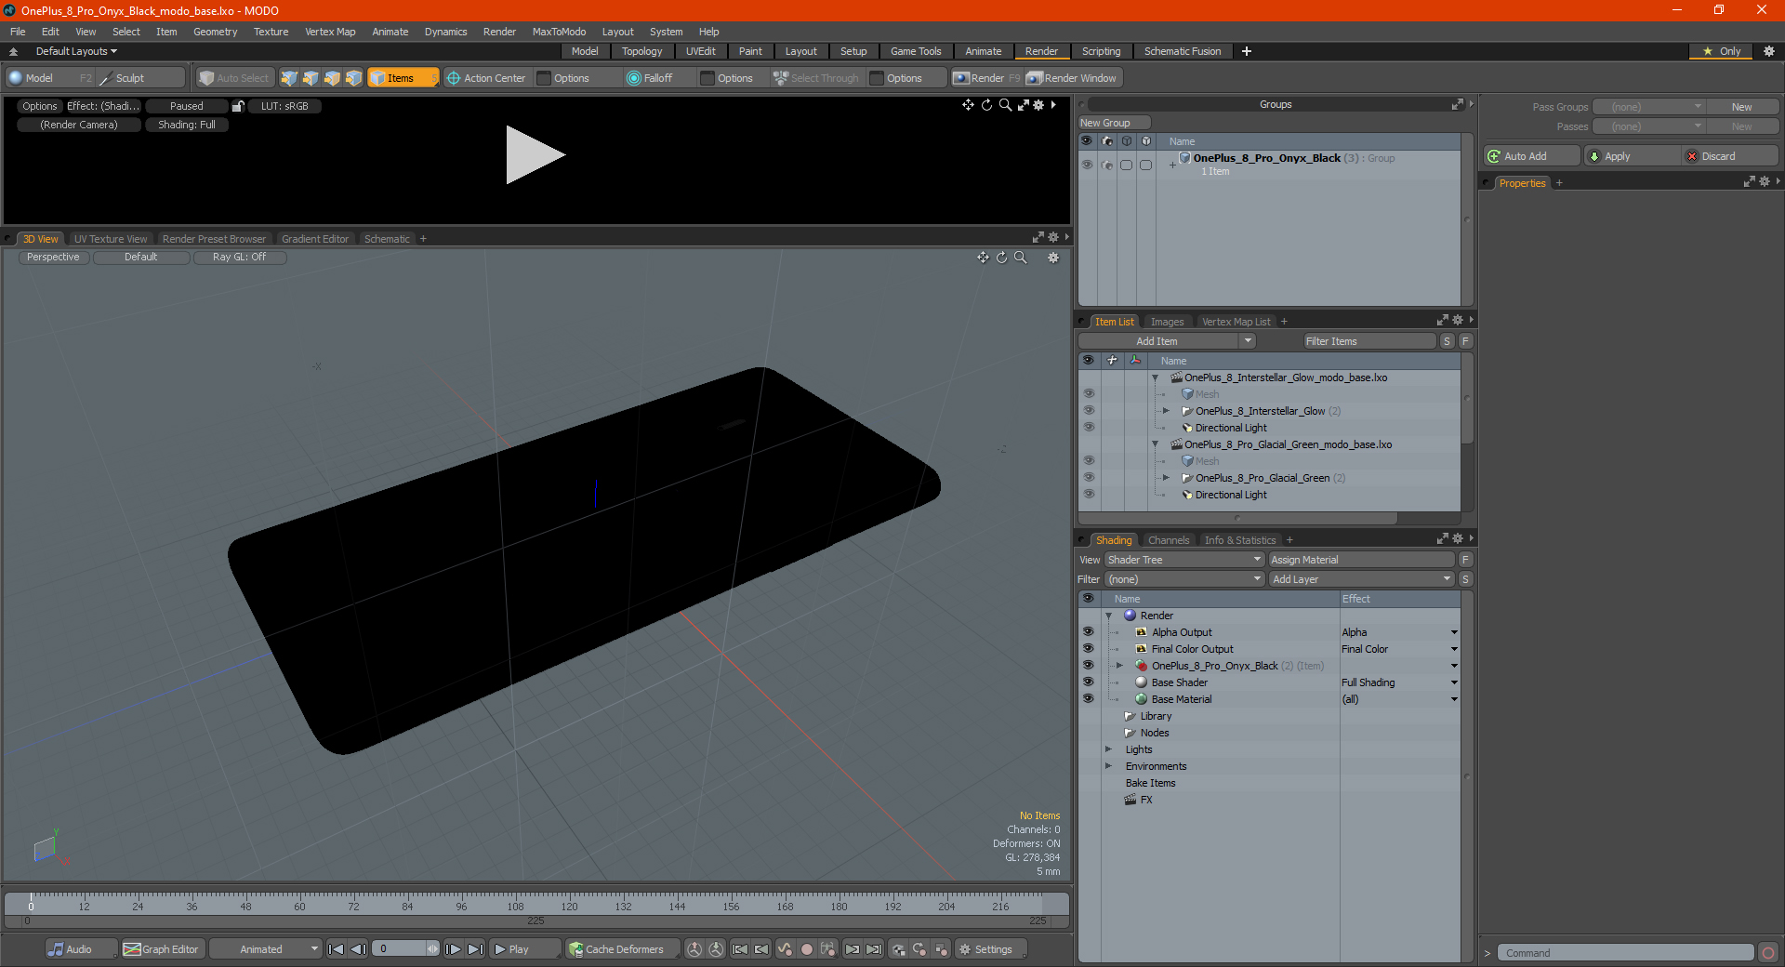Toggle visibility of OnePlus_8_Pro_Glacial_Green item

point(1089,478)
